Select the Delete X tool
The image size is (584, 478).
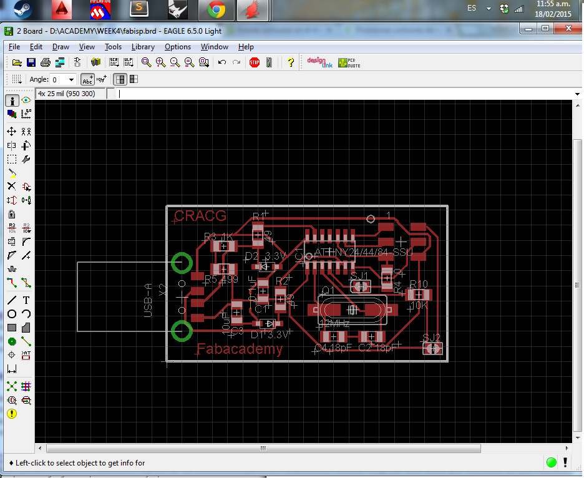(12, 187)
